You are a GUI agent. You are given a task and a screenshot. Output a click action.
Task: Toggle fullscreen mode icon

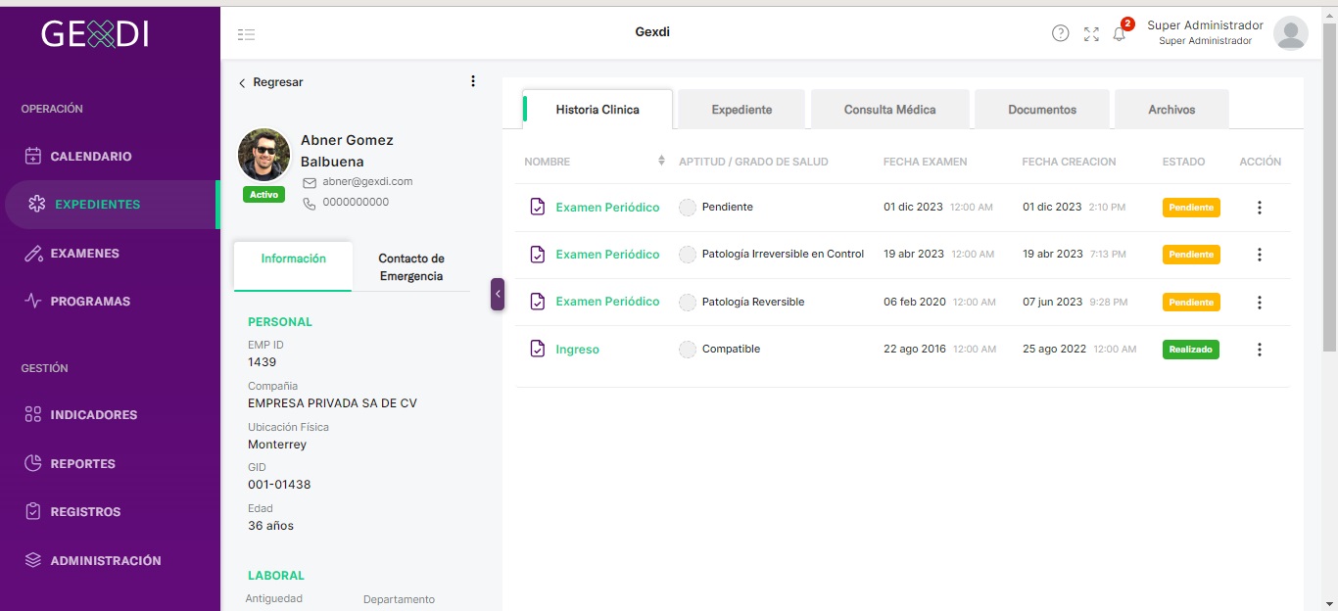[x=1091, y=34]
